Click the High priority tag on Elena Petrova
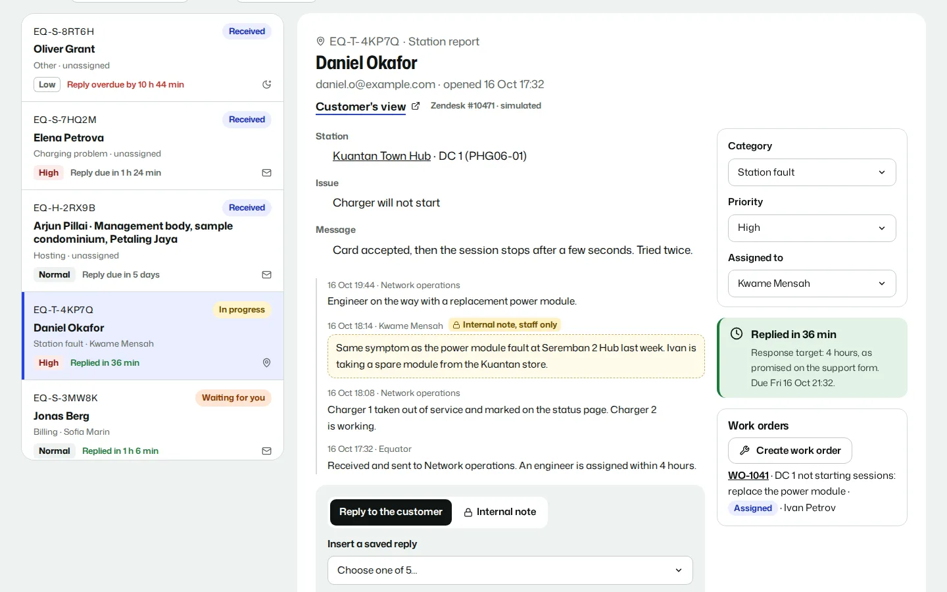947x592 pixels. click(x=49, y=172)
